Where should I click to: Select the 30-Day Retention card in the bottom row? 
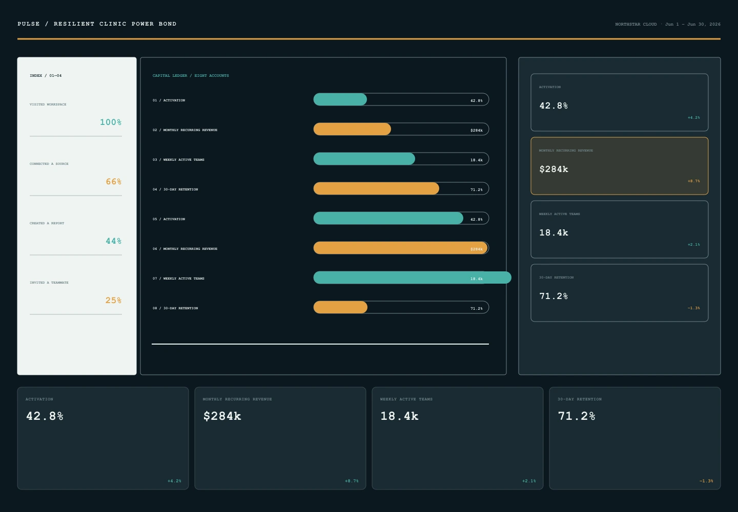coord(635,438)
